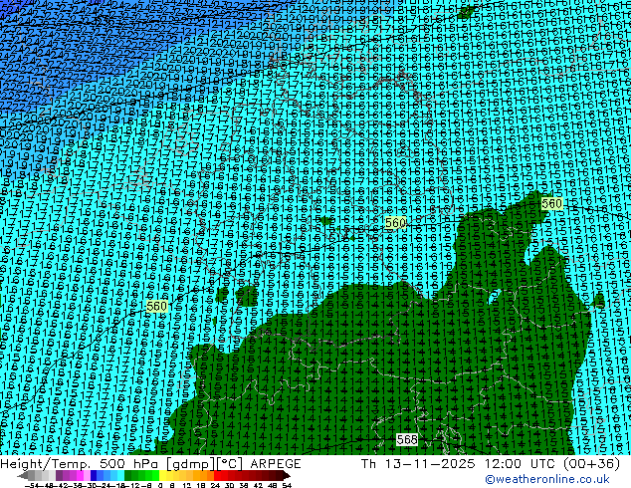The height and width of the screenshot is (488, 631).
Task: Click the dark blue segment of the temperature scale
Action: (x=94, y=475)
